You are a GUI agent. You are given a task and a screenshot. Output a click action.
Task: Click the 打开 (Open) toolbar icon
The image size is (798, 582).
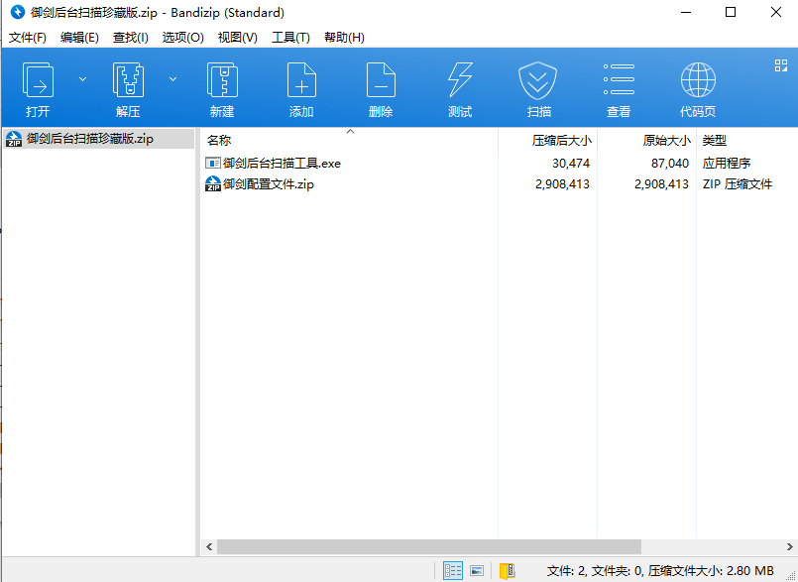coord(38,80)
